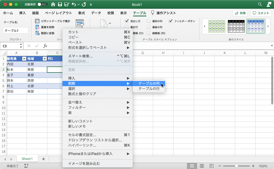Expand the formula bar chevron

[272, 46]
